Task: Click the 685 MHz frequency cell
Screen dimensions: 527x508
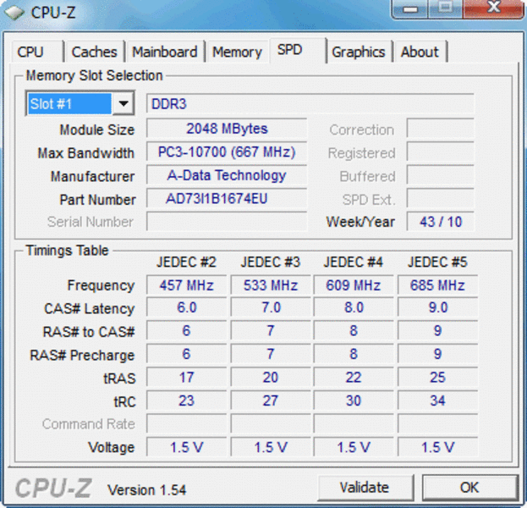Action: [437, 285]
